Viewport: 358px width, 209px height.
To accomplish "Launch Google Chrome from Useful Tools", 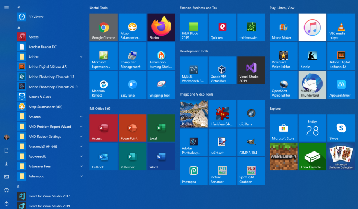I will point(103,27).
